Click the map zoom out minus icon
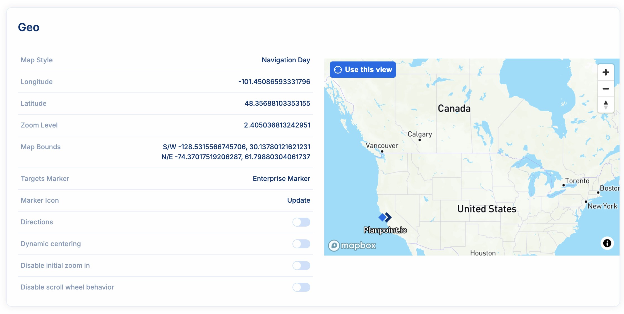 606,89
